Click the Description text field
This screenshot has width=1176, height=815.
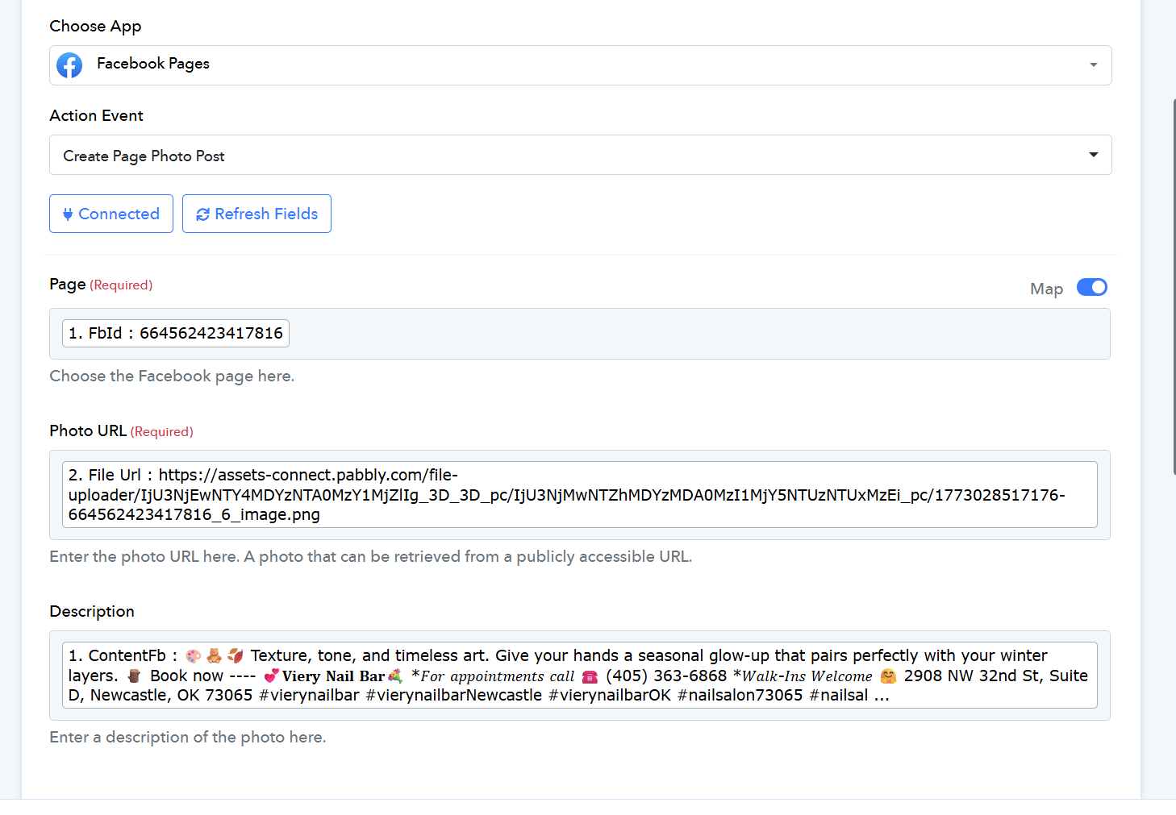click(580, 676)
